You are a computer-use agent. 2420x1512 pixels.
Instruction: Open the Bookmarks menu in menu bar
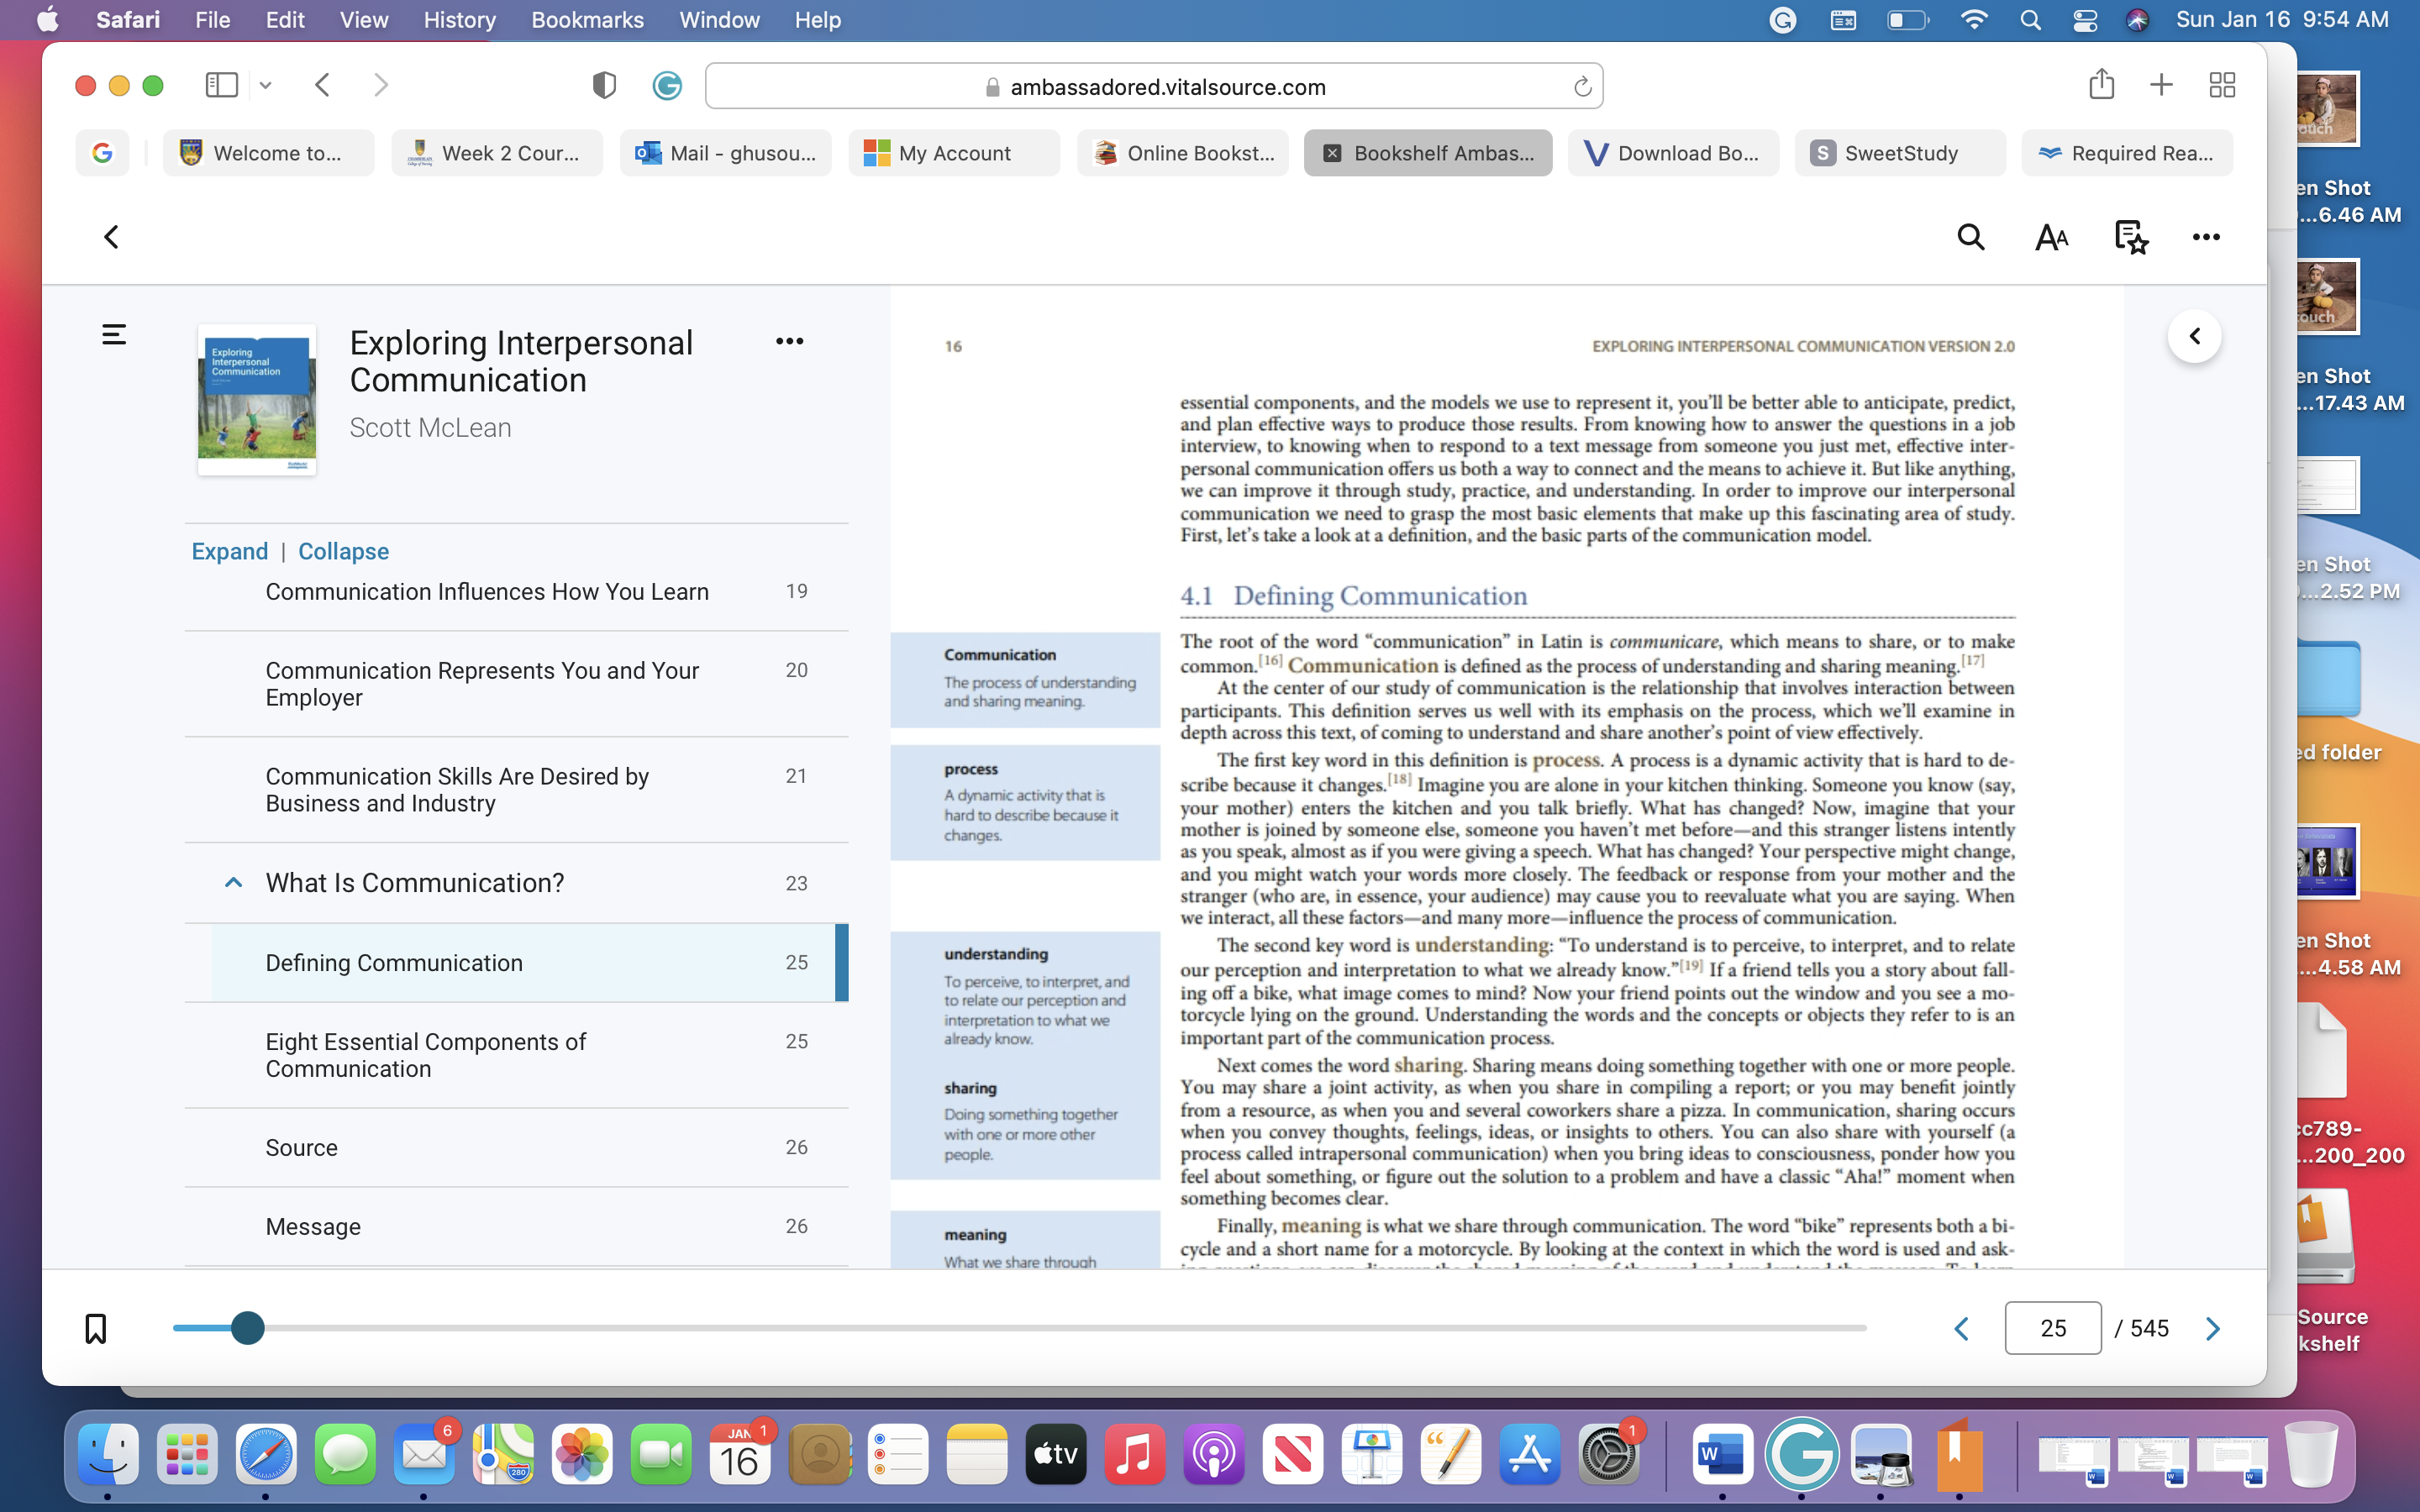click(587, 20)
